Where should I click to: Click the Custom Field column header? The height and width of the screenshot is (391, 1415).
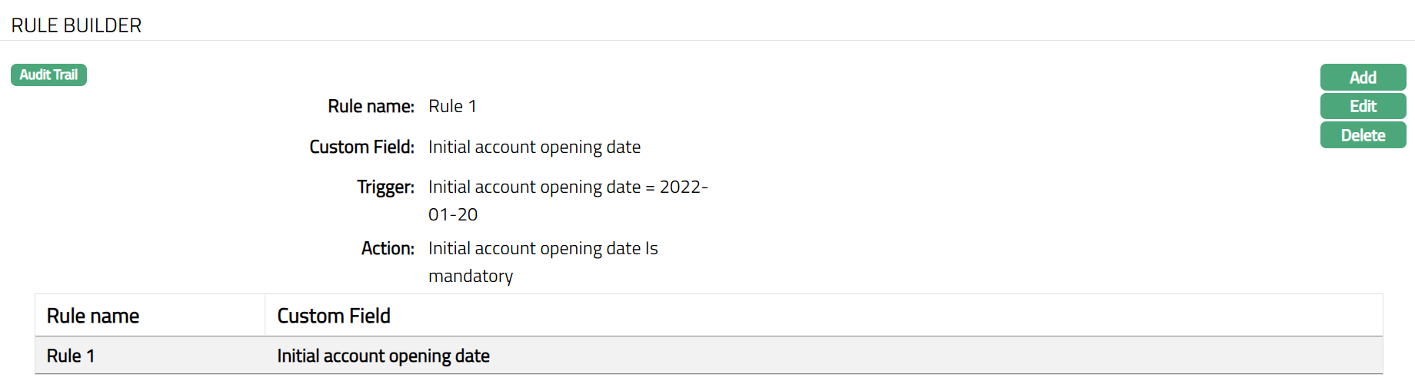pyautogui.click(x=334, y=316)
